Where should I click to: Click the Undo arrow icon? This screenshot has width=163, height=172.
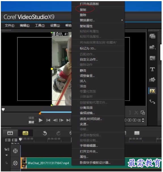[45, 133]
